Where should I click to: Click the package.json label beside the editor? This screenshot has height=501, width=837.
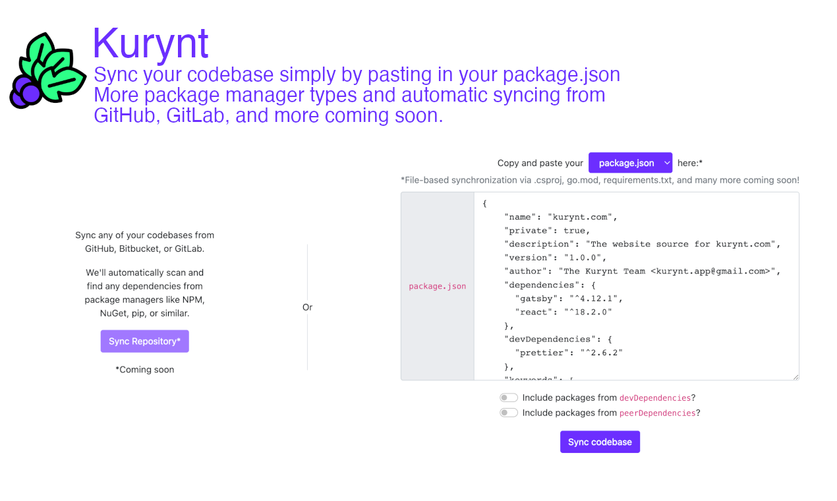click(x=437, y=286)
